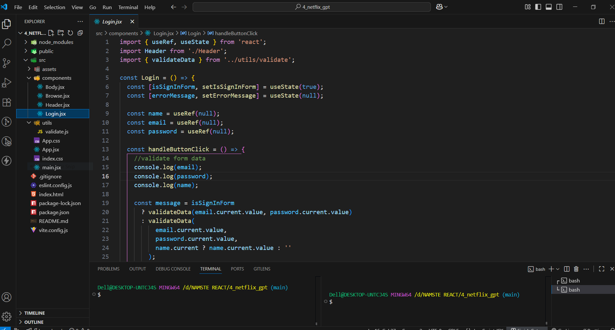
Task: Open Explorer's Views and More Actions ellipsis
Action: (80, 22)
